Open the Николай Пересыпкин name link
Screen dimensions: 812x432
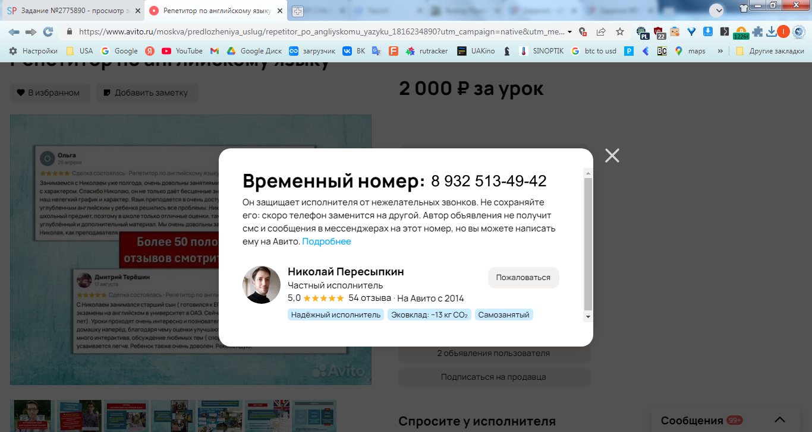[x=345, y=272]
